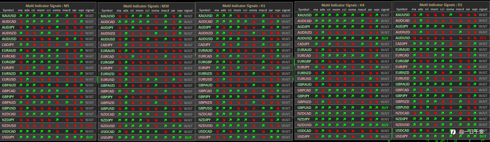Image resolution: width=490 pixels, height=142 pixels.
Task: Click the WAIT signal for GBPJPY in D1 panel
Action: pos(483,96)
